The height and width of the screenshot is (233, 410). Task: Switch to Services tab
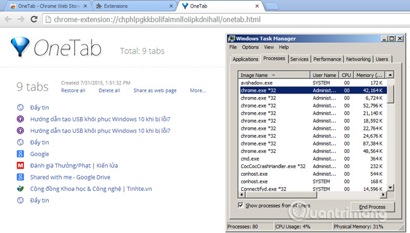pyautogui.click(x=299, y=59)
